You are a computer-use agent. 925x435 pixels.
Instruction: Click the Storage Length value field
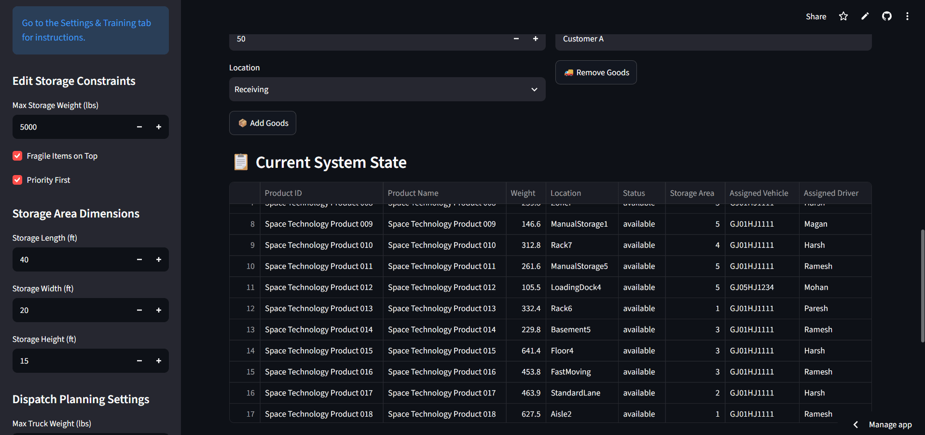[71, 259]
